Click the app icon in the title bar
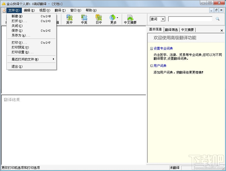The height and width of the screenshot is (171, 226). tap(4, 4)
